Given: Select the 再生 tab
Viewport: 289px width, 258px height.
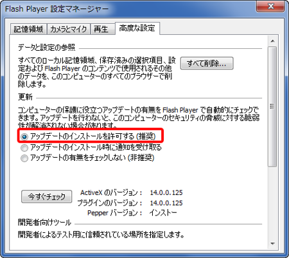Looking at the screenshot, I should pyautogui.click(x=102, y=29).
